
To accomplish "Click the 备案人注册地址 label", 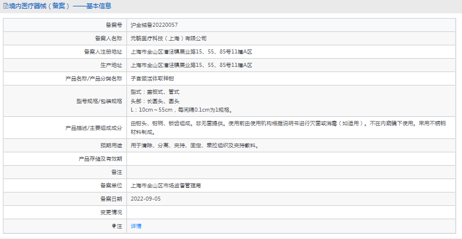I will coord(103,52).
